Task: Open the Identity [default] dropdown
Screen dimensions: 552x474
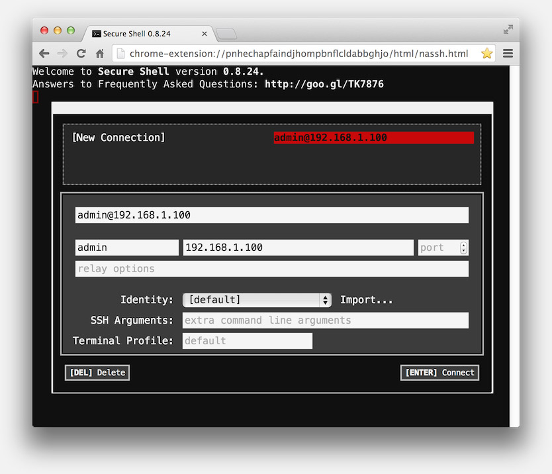Action: [257, 300]
